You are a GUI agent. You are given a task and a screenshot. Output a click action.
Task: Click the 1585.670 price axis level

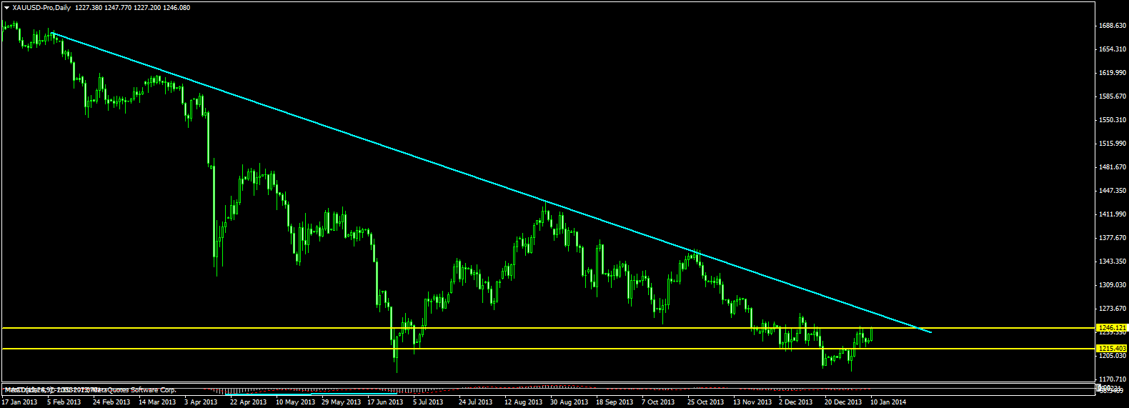[x=1112, y=96]
